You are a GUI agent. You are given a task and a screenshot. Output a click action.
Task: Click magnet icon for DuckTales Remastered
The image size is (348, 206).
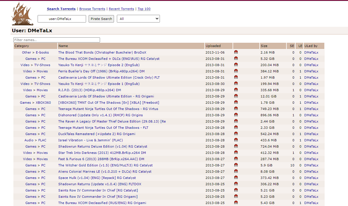(x=236, y=134)
